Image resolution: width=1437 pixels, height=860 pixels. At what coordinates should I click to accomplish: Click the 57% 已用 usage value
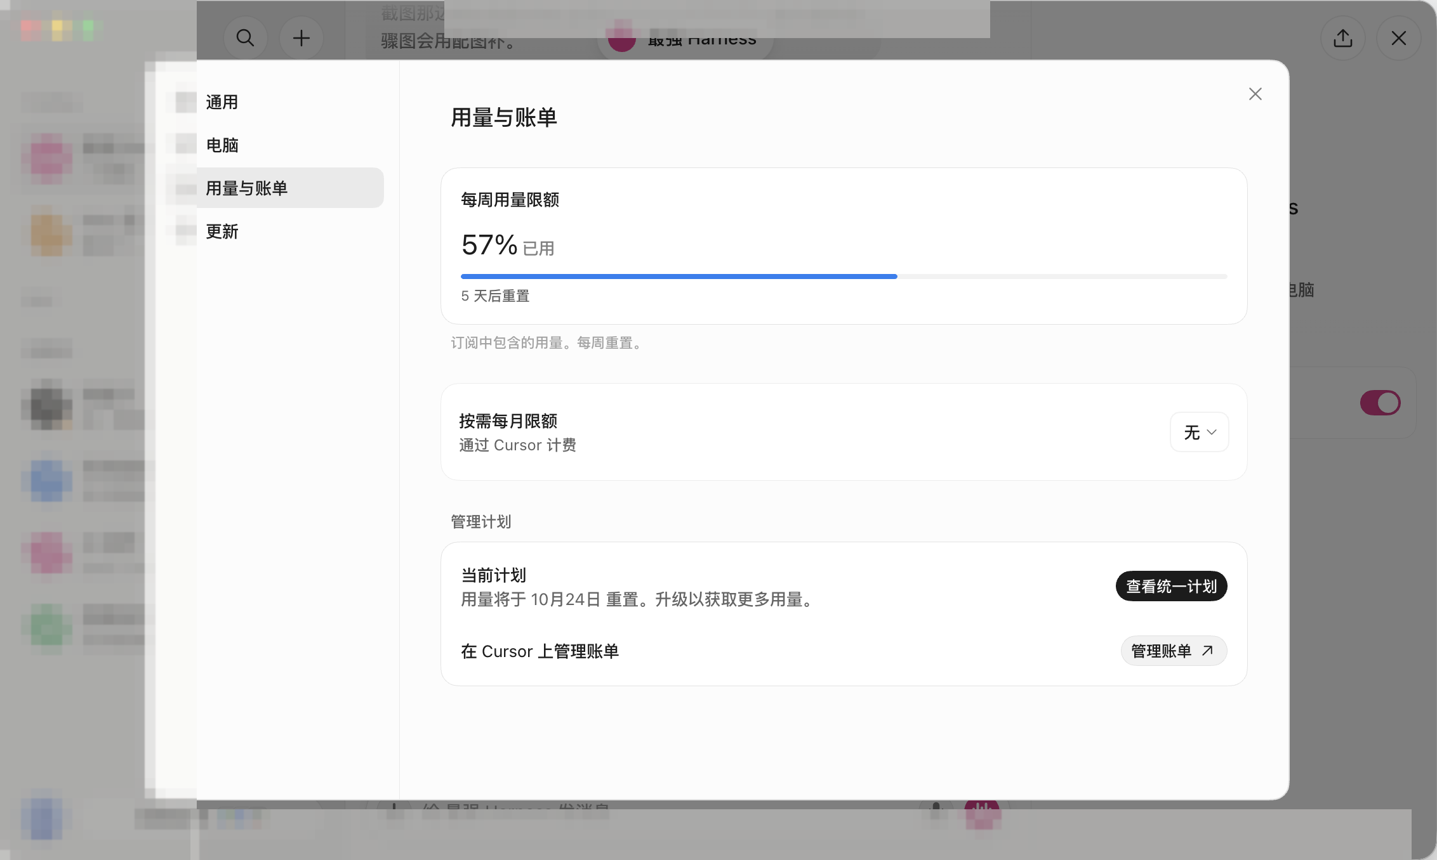click(x=507, y=245)
